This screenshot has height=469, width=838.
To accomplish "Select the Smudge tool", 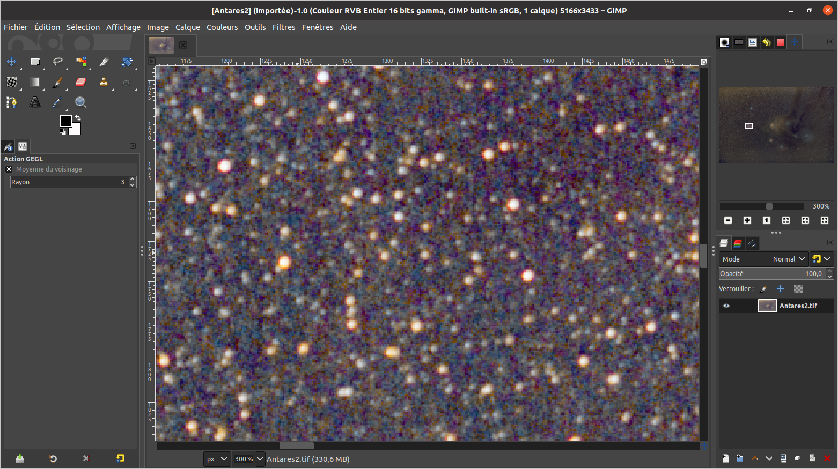I will point(127,82).
